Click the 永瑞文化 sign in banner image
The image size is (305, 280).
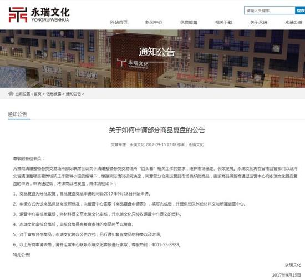coord(133,64)
